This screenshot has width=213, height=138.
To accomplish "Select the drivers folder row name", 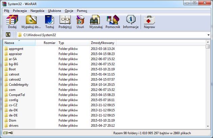I will (x=14, y=125).
